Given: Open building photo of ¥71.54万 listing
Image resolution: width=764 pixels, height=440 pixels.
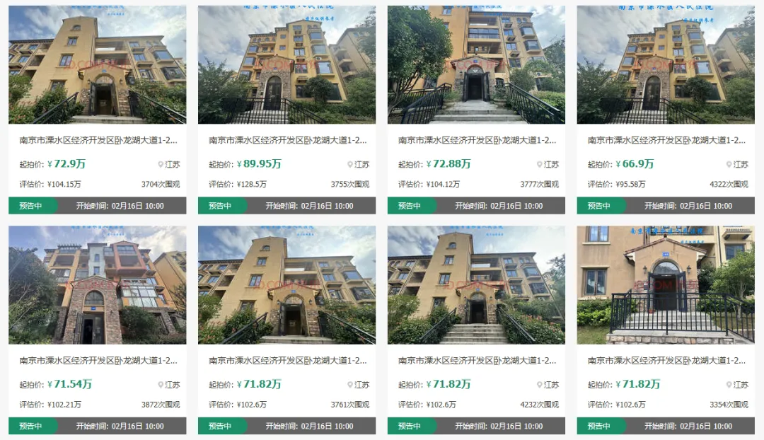Looking at the screenshot, I should click(98, 285).
